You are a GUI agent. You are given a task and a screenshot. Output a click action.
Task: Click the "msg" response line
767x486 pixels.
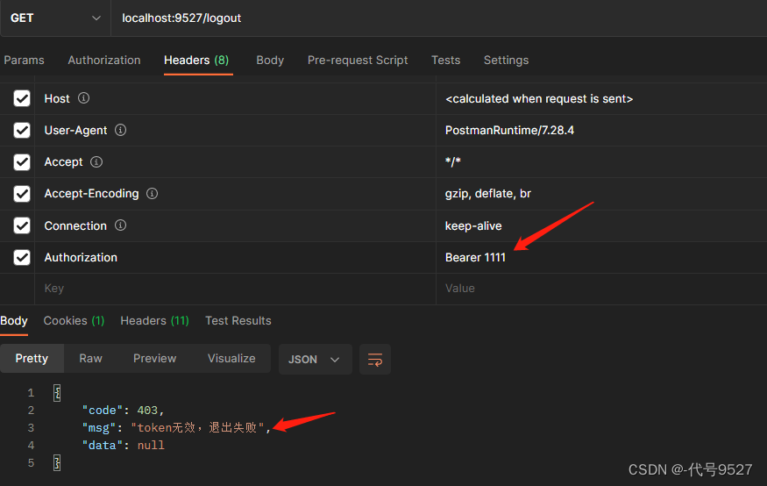coord(176,428)
